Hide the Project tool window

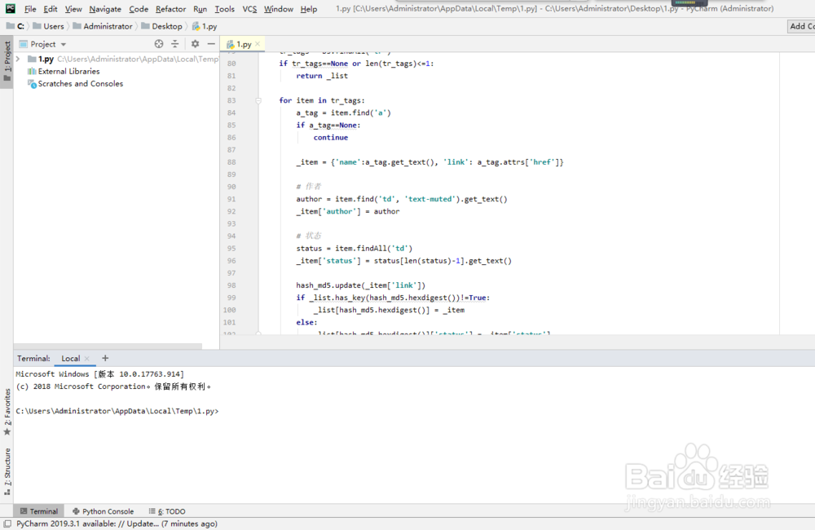211,44
